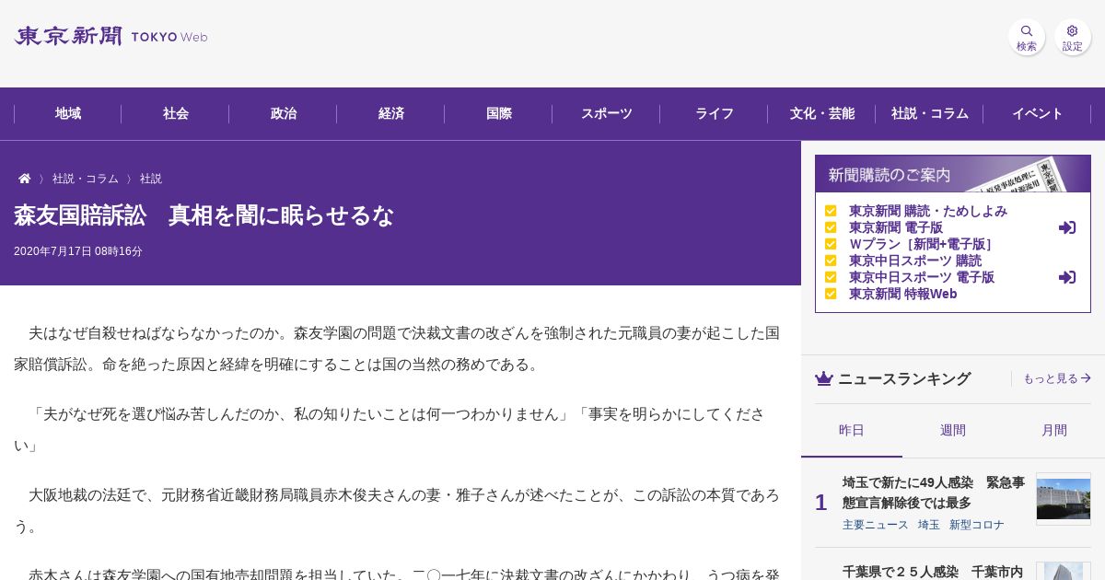Image resolution: width=1105 pixels, height=580 pixels.
Task: Open 東京中日スポーツ 購読 link
Action: pos(915,261)
